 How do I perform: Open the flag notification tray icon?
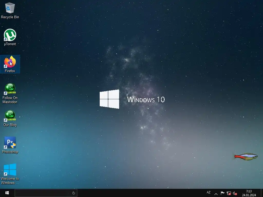coord(223,193)
